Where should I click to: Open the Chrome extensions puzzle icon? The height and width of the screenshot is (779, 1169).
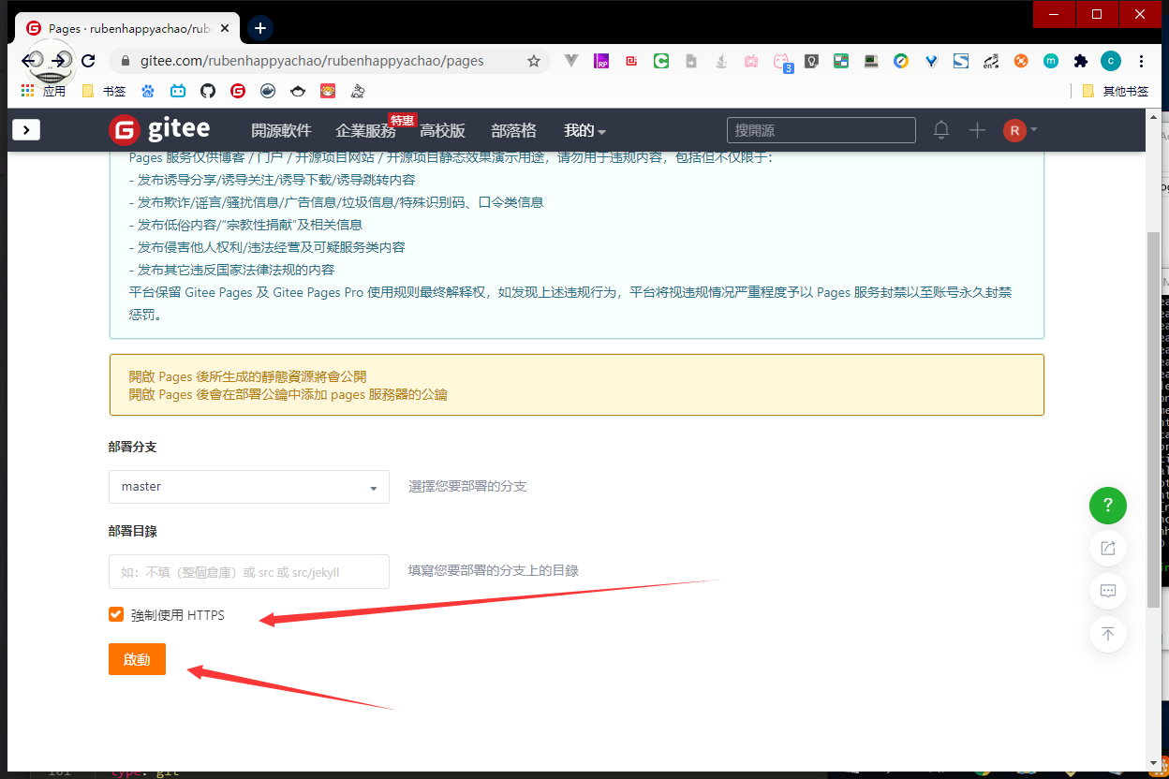[1081, 61]
